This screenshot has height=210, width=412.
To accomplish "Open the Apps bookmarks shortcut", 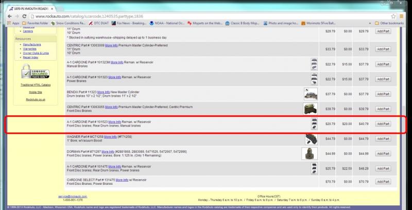I will (13, 23).
